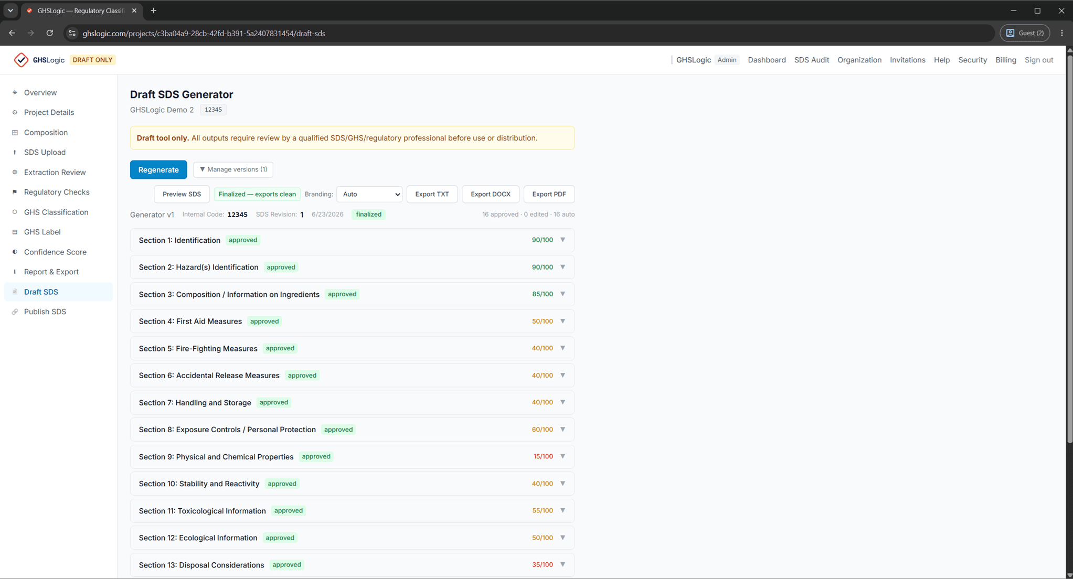Go back using the browser back arrow
Screen dimensions: 1073x579
point(12,33)
